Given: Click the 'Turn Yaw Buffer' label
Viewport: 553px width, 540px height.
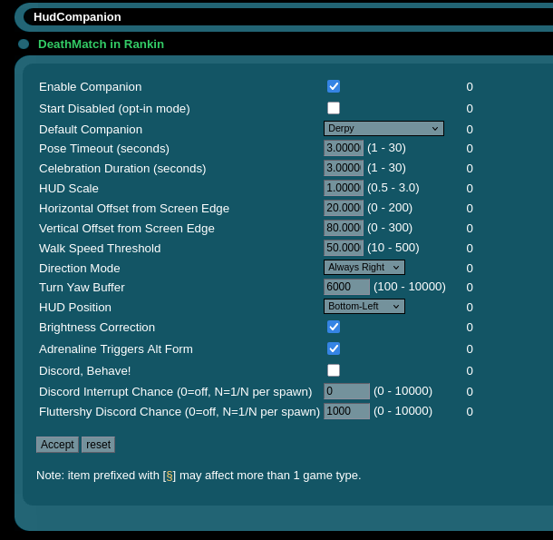Looking at the screenshot, I should coord(82,288).
